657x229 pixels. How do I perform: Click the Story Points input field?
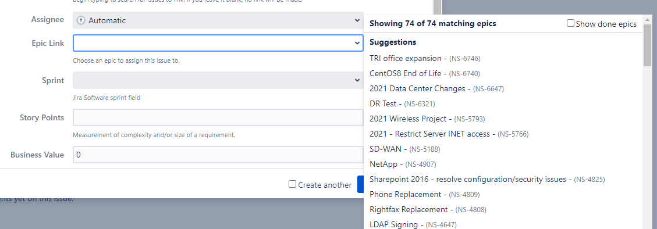(x=218, y=117)
